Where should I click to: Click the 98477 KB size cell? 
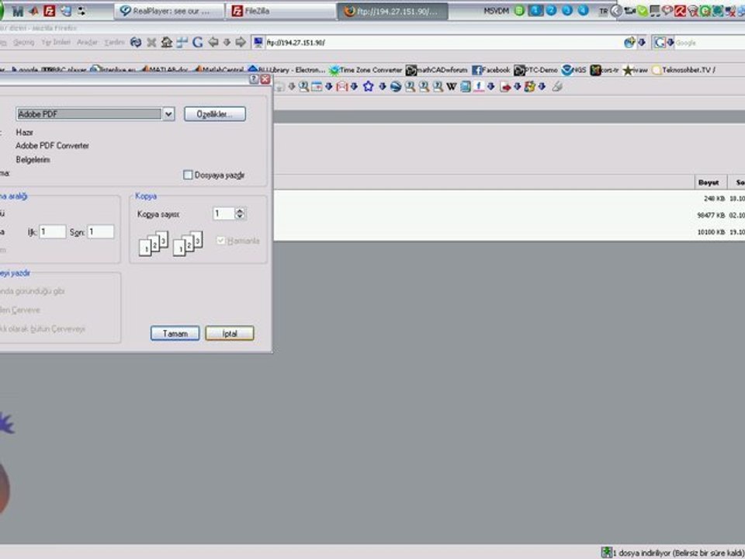point(711,215)
